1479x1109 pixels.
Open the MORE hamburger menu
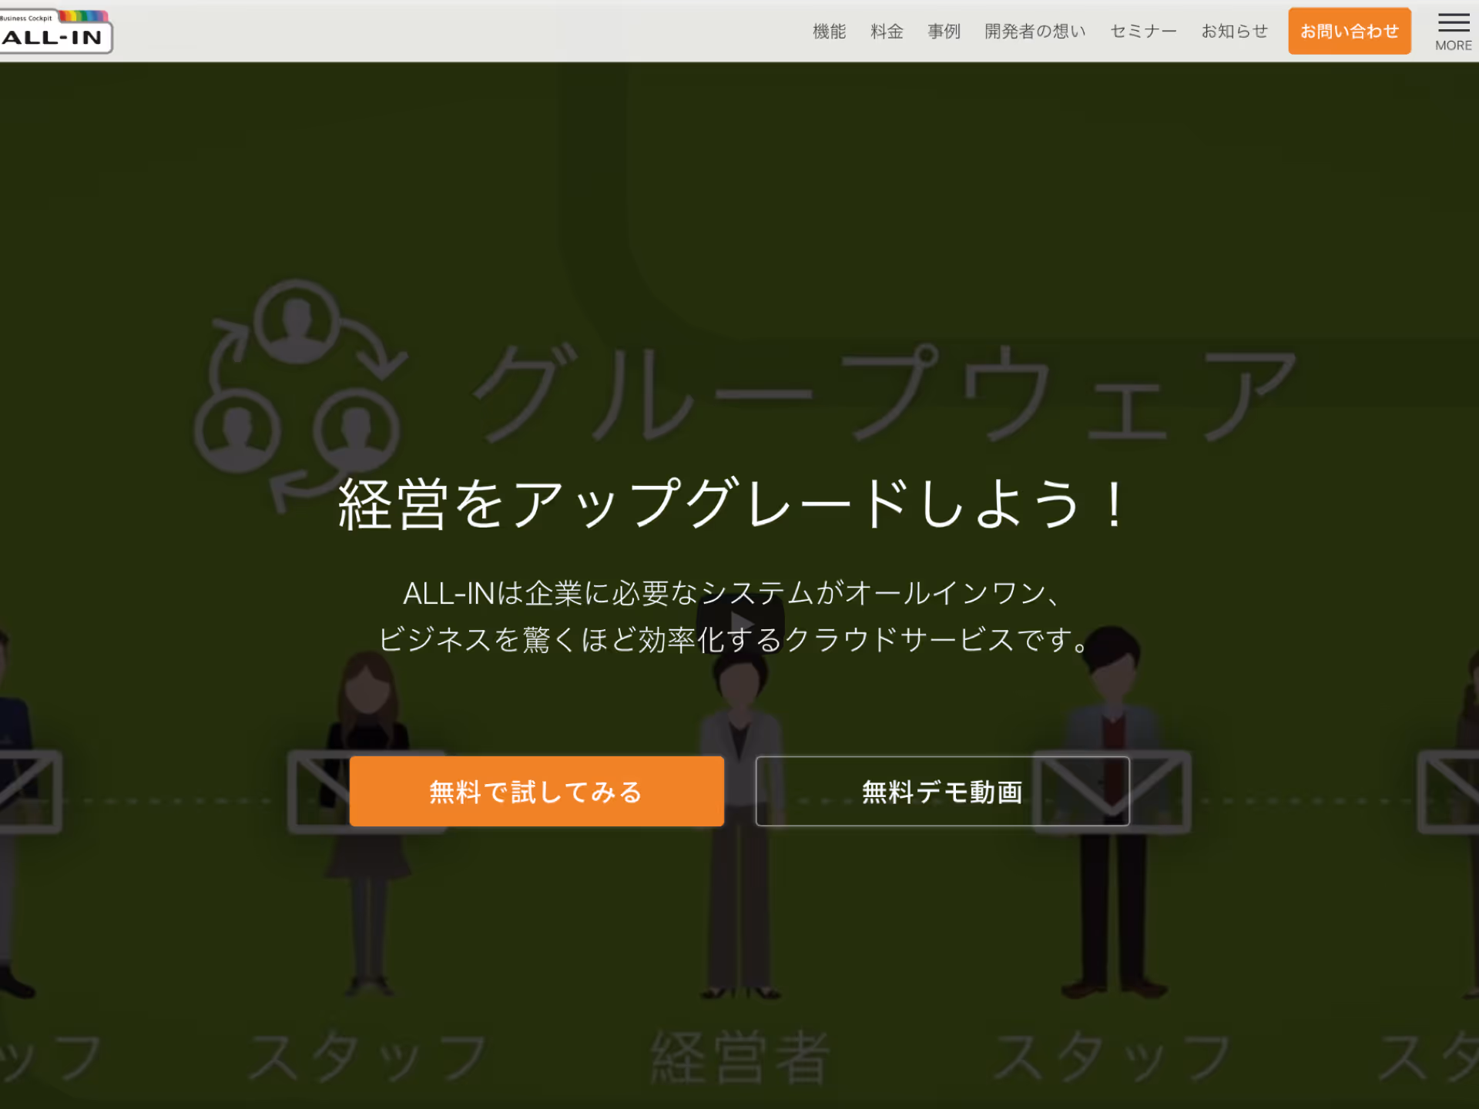click(1454, 32)
